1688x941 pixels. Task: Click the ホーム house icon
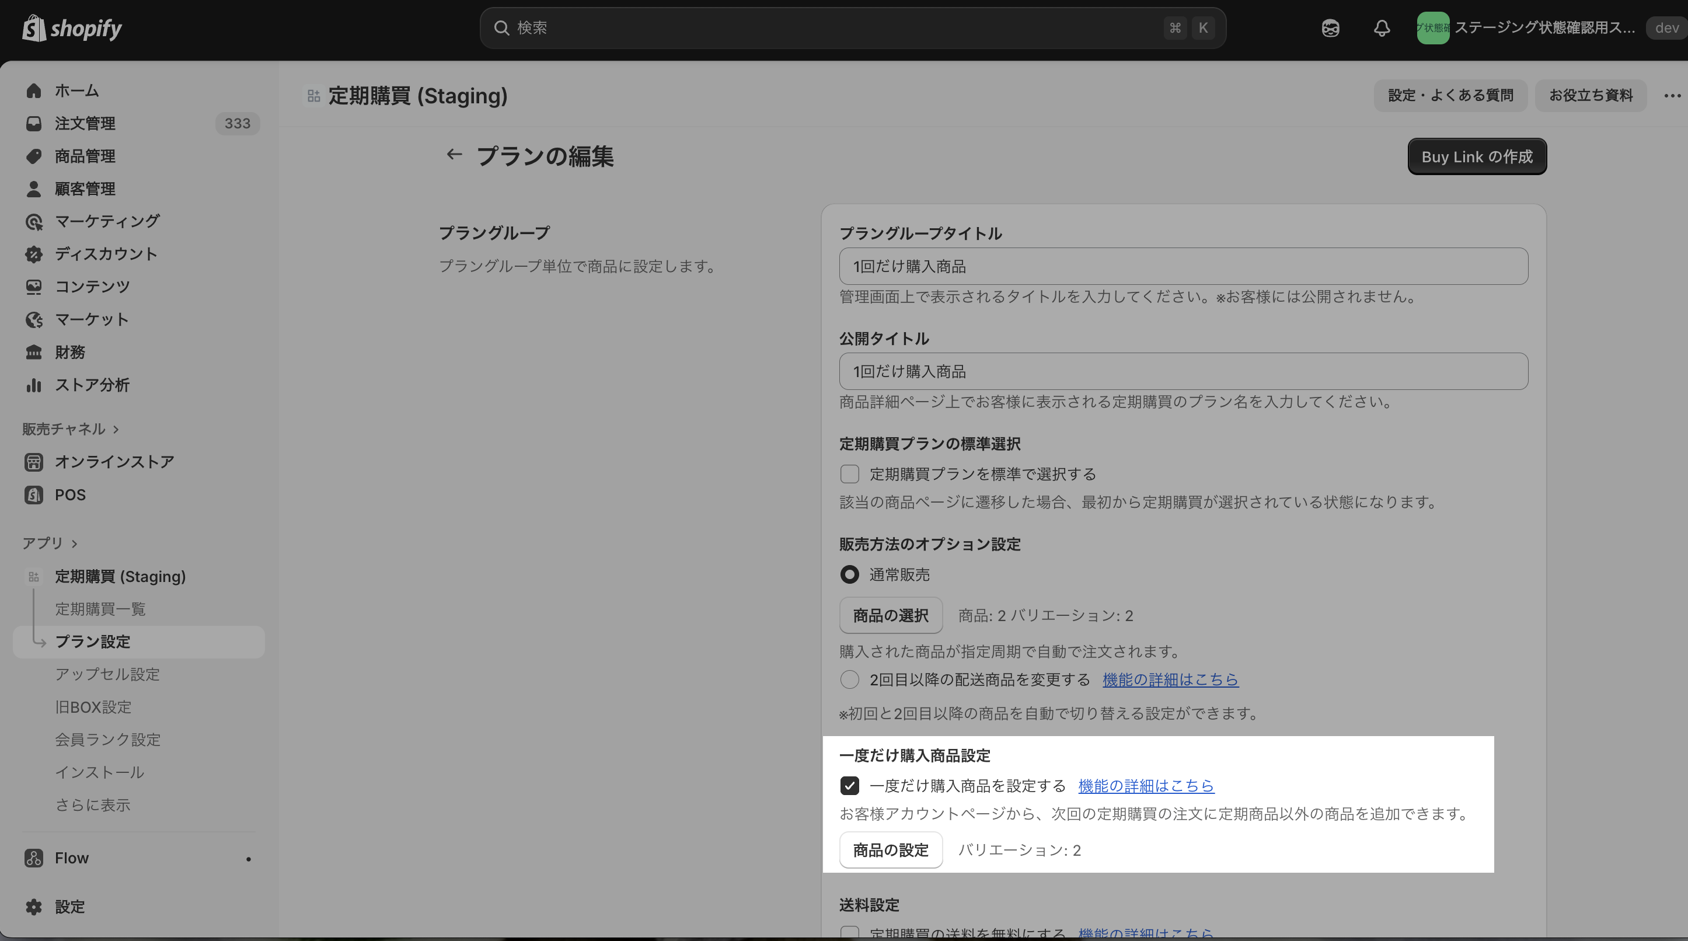pos(33,90)
